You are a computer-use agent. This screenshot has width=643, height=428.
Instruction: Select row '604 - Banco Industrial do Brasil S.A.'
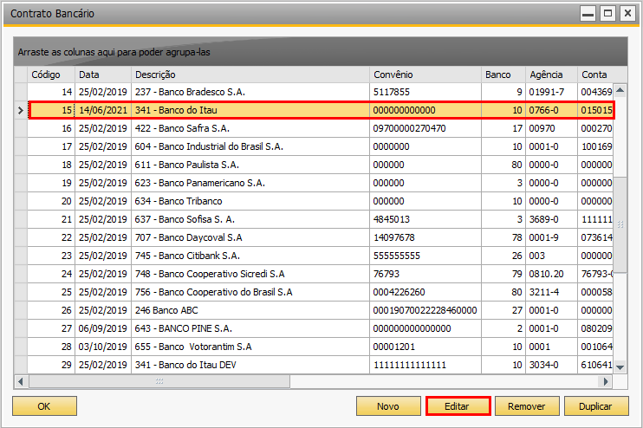tap(321, 146)
